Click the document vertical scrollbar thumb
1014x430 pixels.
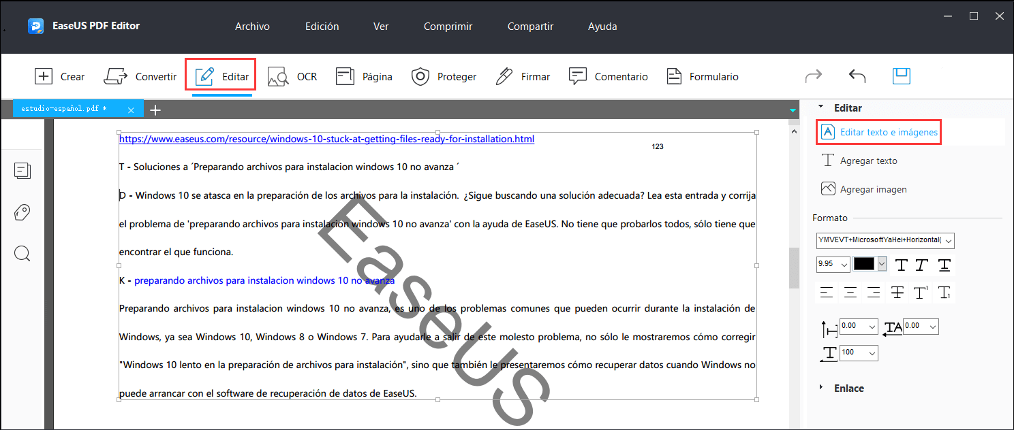click(794, 268)
